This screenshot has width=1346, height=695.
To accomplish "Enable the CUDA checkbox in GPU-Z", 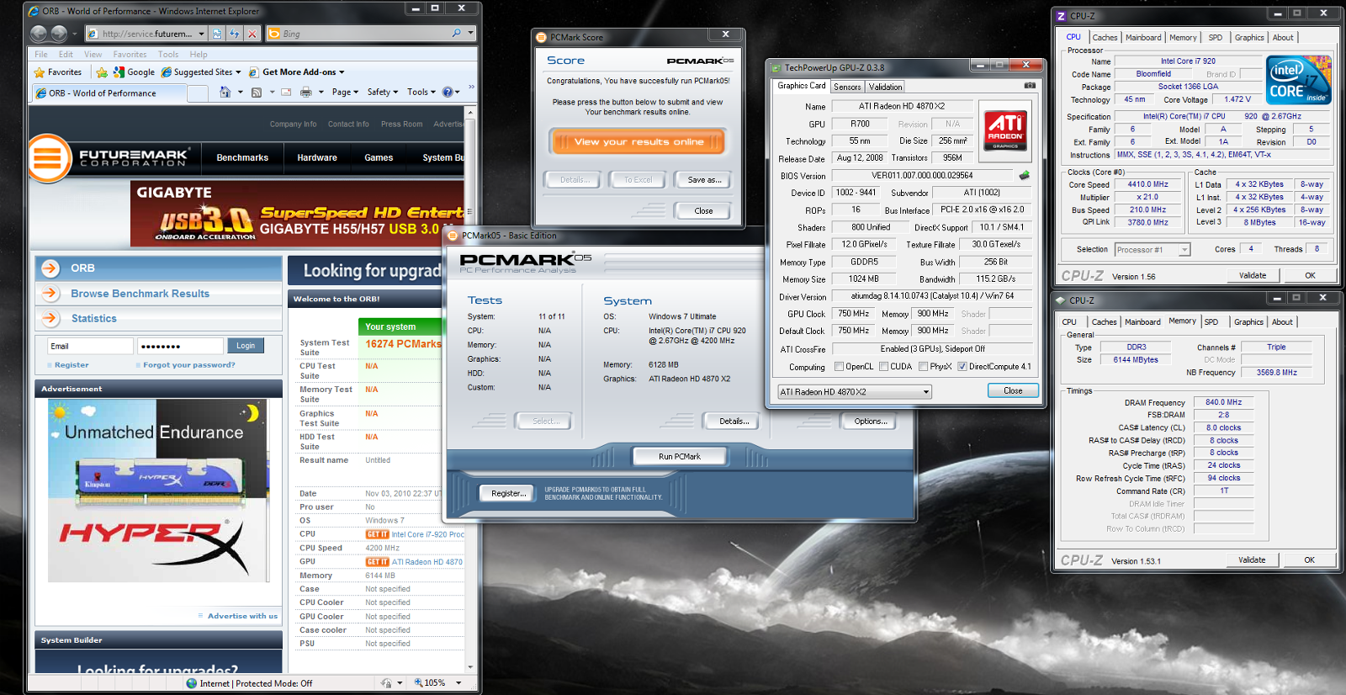I will tap(883, 367).
